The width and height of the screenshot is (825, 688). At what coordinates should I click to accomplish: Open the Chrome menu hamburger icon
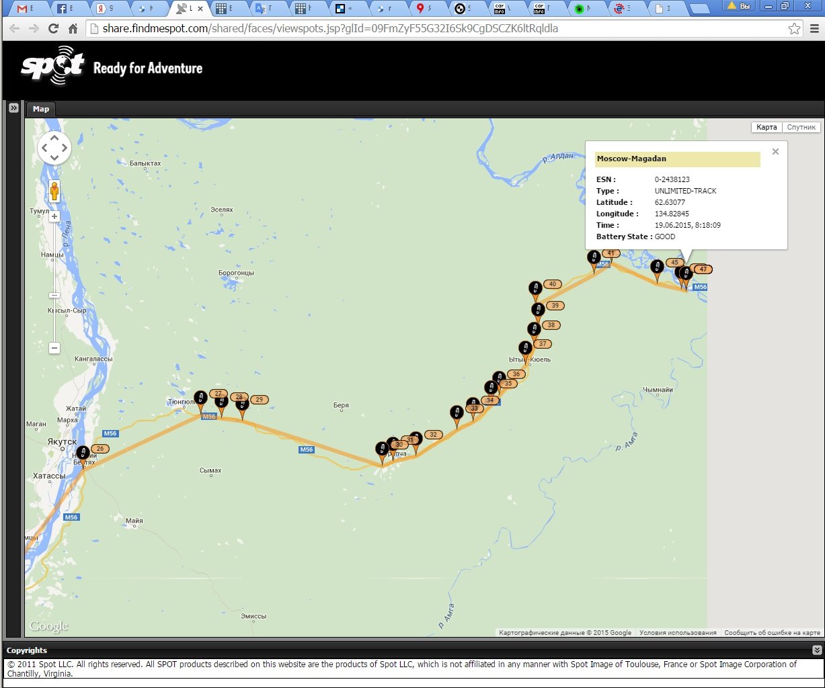tap(813, 29)
